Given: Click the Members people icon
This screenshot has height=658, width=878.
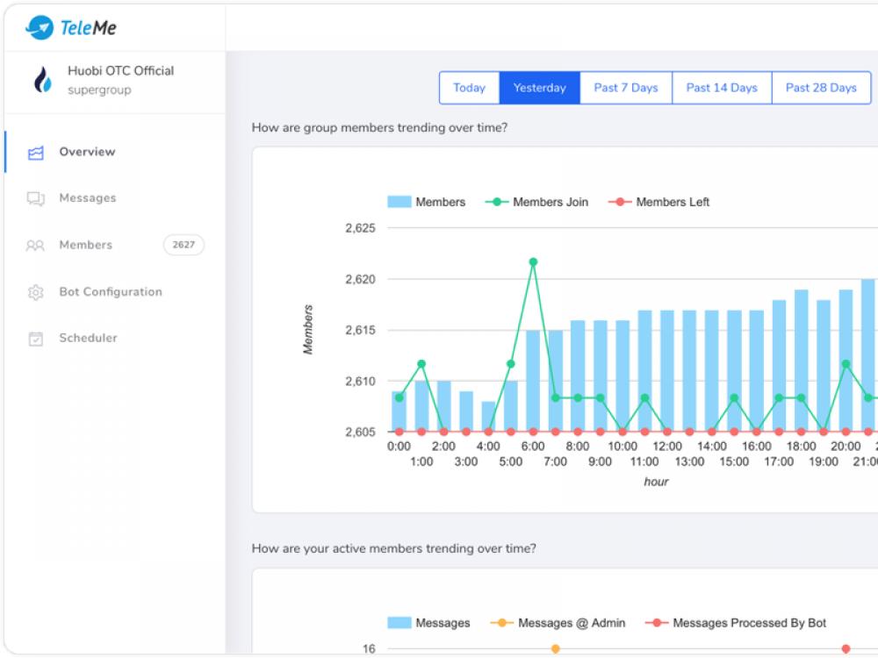Looking at the screenshot, I should click(36, 246).
